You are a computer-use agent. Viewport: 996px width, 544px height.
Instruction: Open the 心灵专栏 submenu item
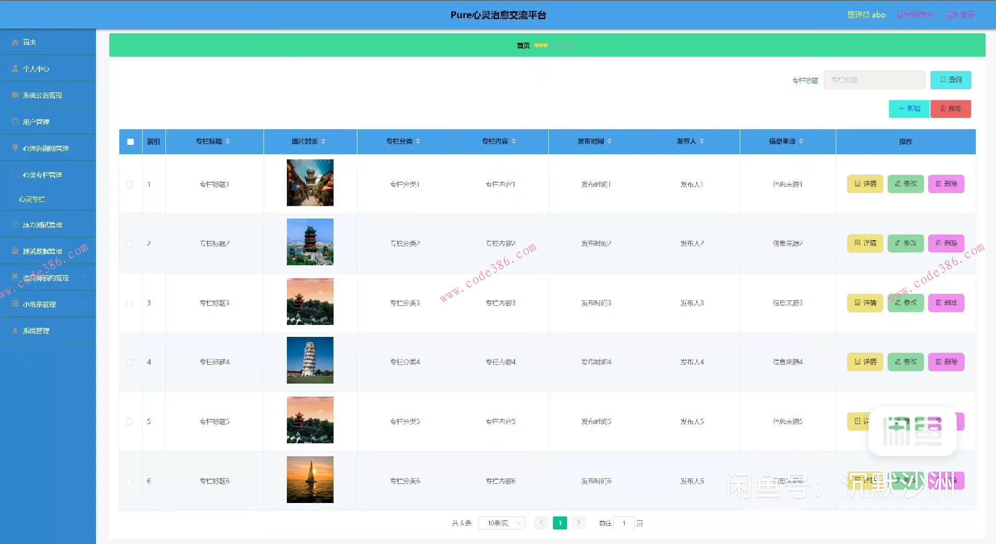click(x=32, y=199)
